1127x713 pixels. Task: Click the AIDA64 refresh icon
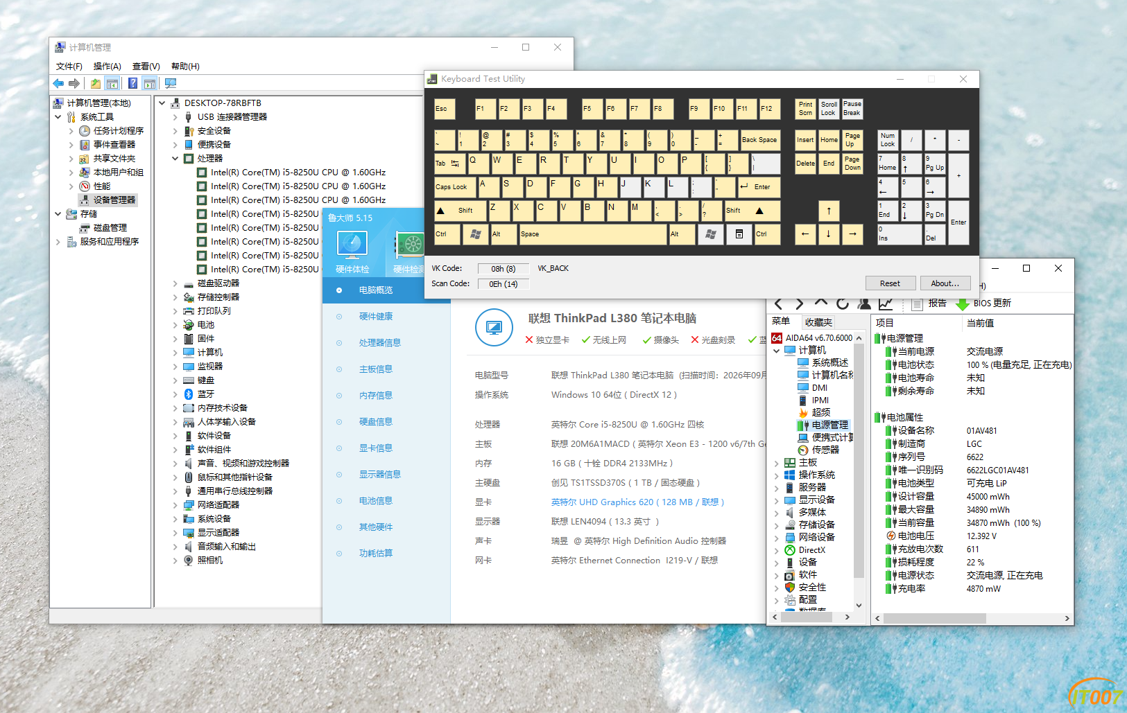point(843,303)
